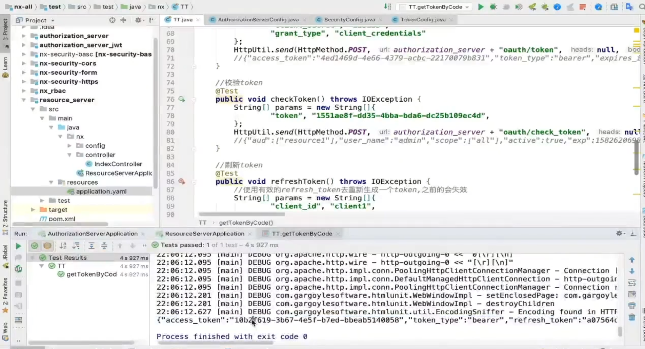
Task: Open the Favorites tool window
Action: (x=5, y=295)
